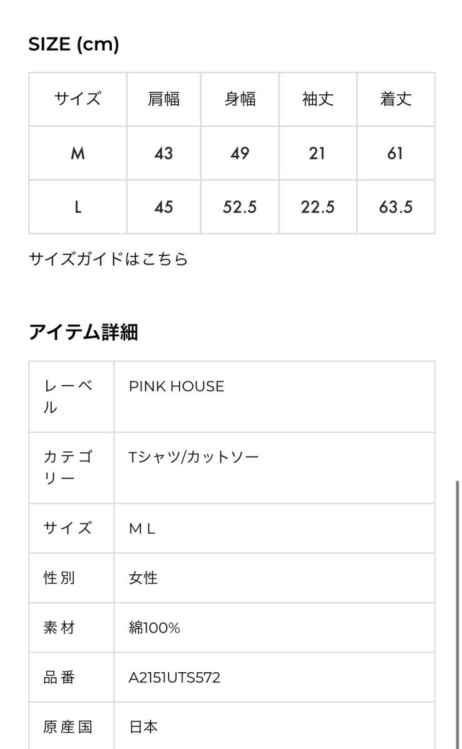The width and height of the screenshot is (462, 749).
Task: Click the PINK HOUSE label value
Action: (176, 386)
